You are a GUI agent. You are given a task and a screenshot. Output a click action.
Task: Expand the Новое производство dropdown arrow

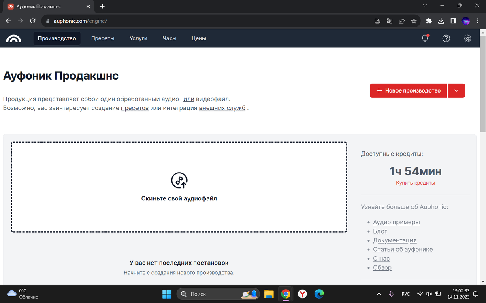pyautogui.click(x=456, y=91)
